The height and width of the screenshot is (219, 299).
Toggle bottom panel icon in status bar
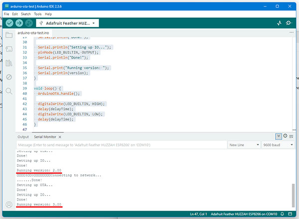290,214
